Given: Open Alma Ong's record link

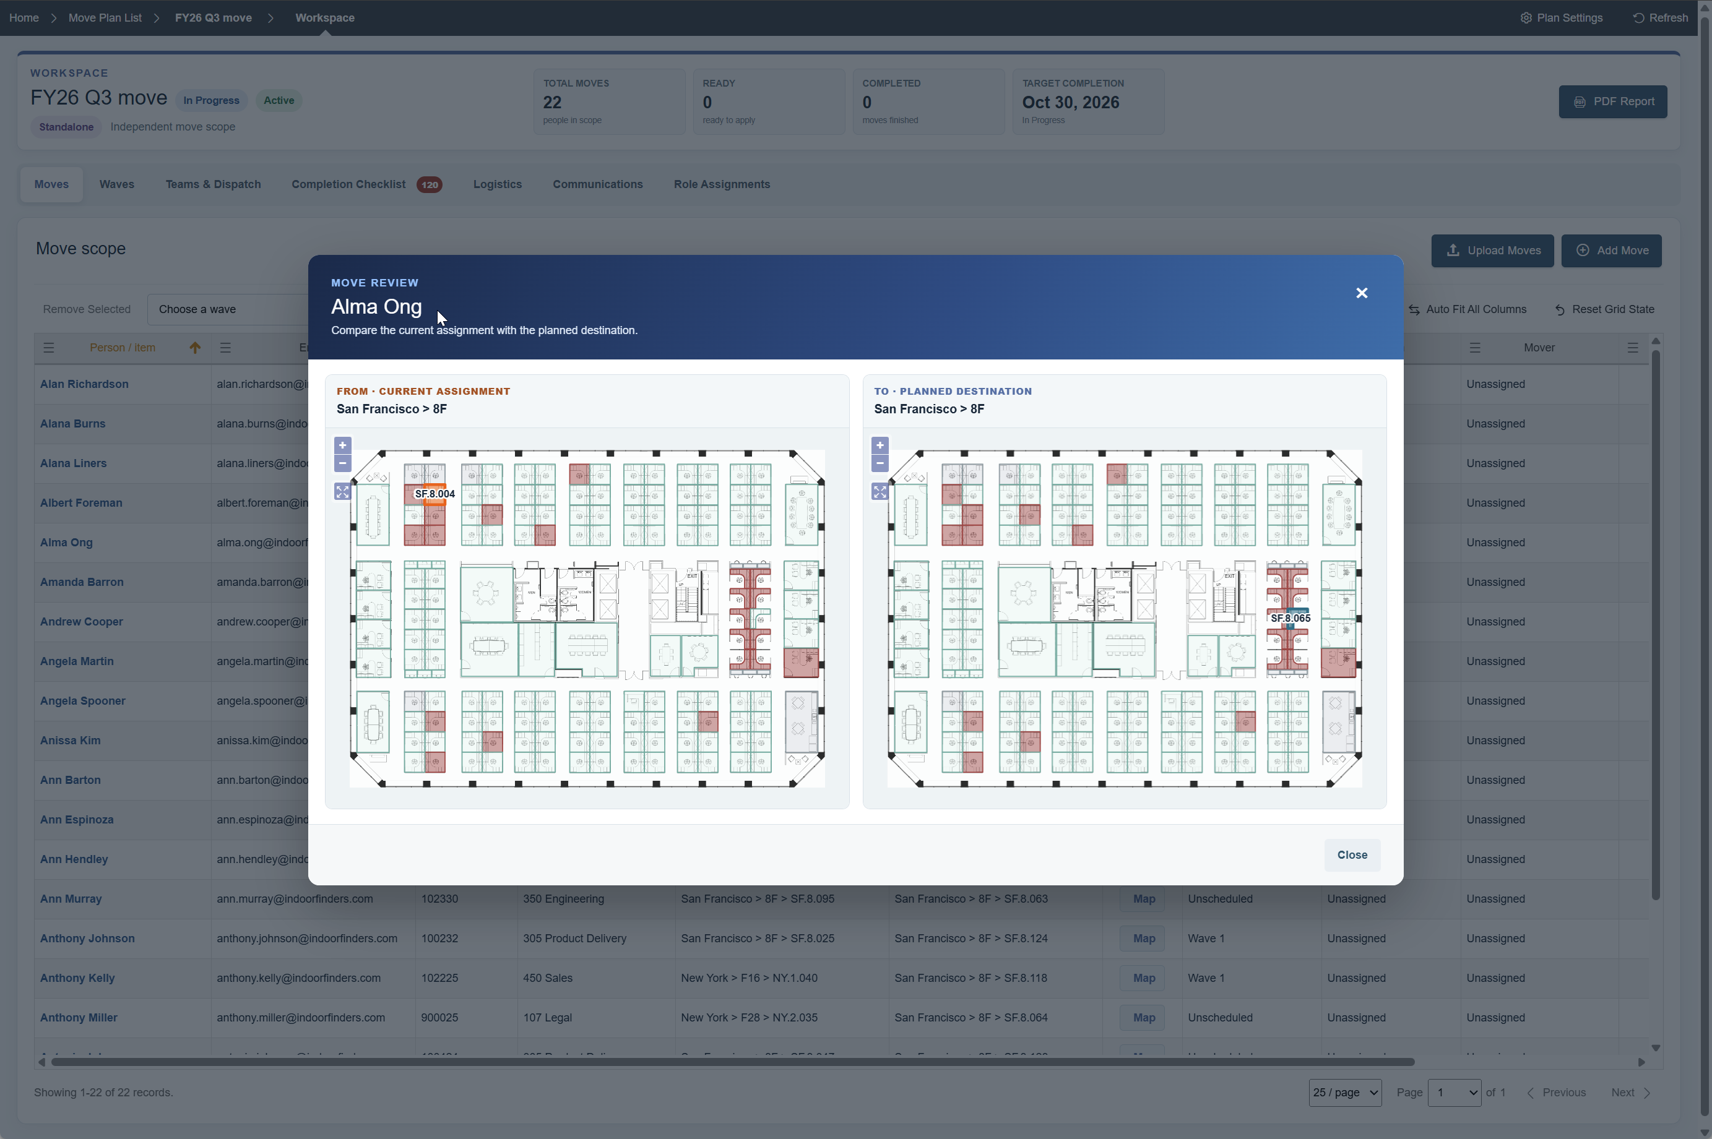Looking at the screenshot, I should [66, 543].
